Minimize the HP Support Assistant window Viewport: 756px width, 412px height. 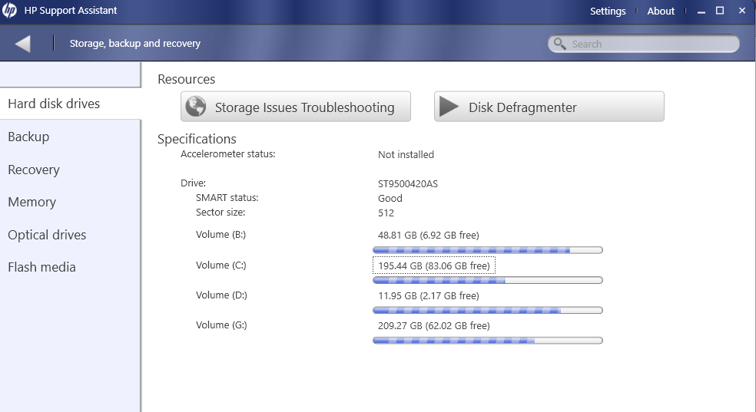[x=701, y=11]
